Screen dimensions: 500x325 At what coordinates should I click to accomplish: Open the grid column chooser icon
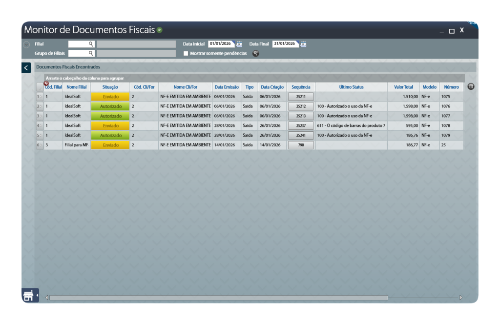[x=471, y=86]
